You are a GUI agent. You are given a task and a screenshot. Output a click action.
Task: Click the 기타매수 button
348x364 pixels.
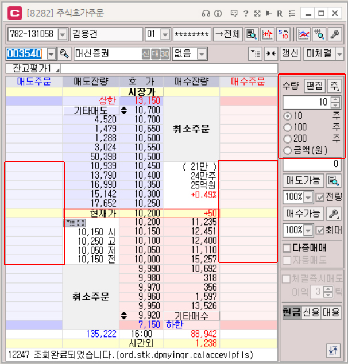point(191,316)
